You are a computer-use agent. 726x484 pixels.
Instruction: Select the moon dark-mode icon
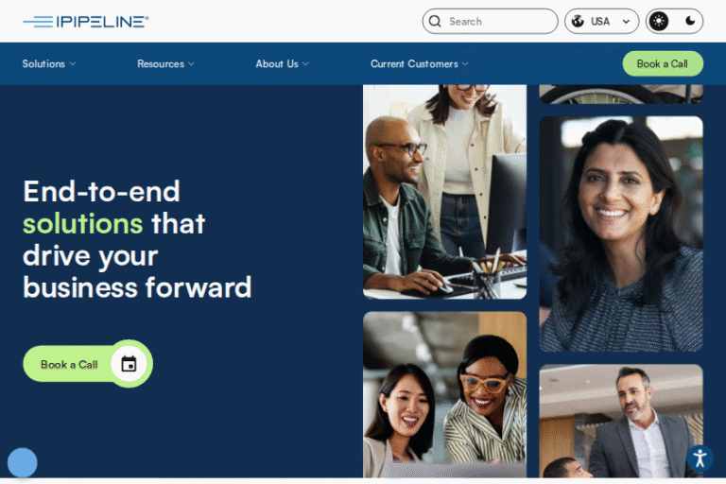click(690, 21)
